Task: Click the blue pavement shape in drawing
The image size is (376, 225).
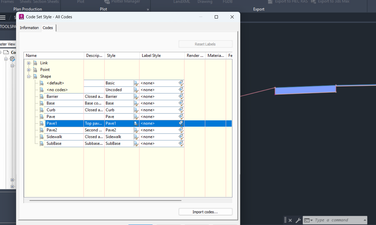Action: 305,90
